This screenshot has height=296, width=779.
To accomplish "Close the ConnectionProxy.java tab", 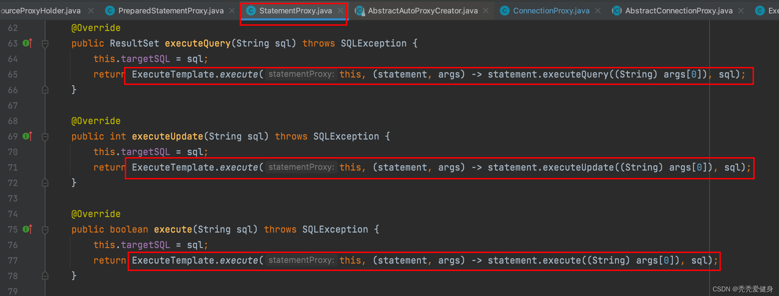I will (598, 11).
